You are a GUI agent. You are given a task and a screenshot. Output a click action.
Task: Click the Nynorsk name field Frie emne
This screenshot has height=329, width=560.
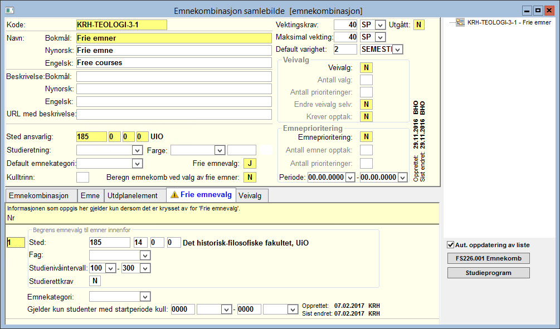[x=174, y=50]
